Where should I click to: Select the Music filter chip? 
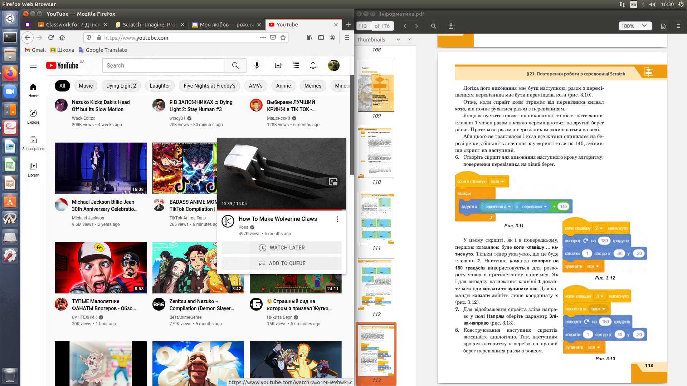coord(86,86)
